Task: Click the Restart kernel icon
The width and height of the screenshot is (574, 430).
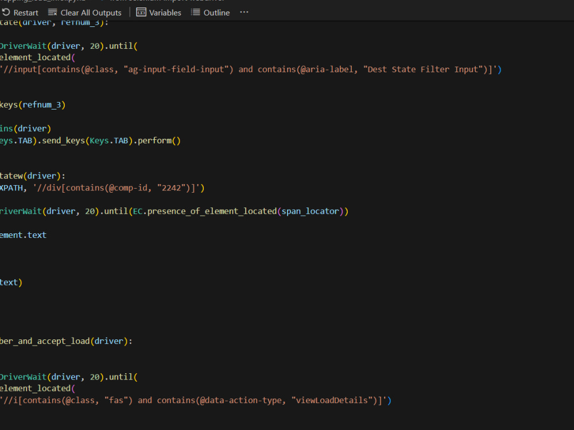Action: [6, 12]
